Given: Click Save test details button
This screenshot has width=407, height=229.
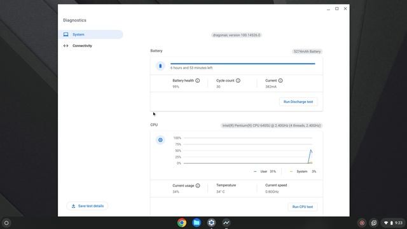Looking at the screenshot, I should coord(87,206).
